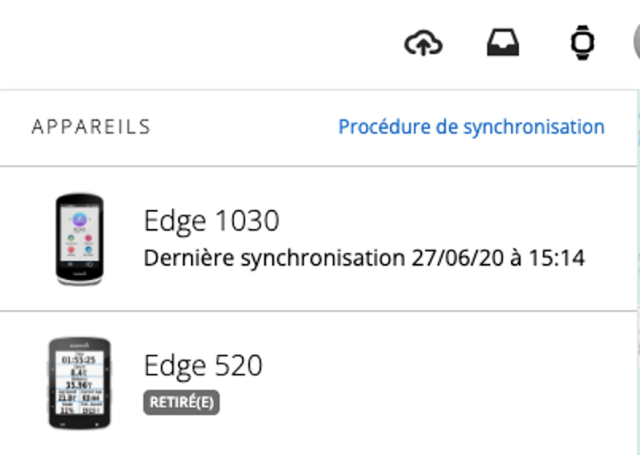Click the watch devices icon
The image size is (640, 455).
click(x=583, y=43)
